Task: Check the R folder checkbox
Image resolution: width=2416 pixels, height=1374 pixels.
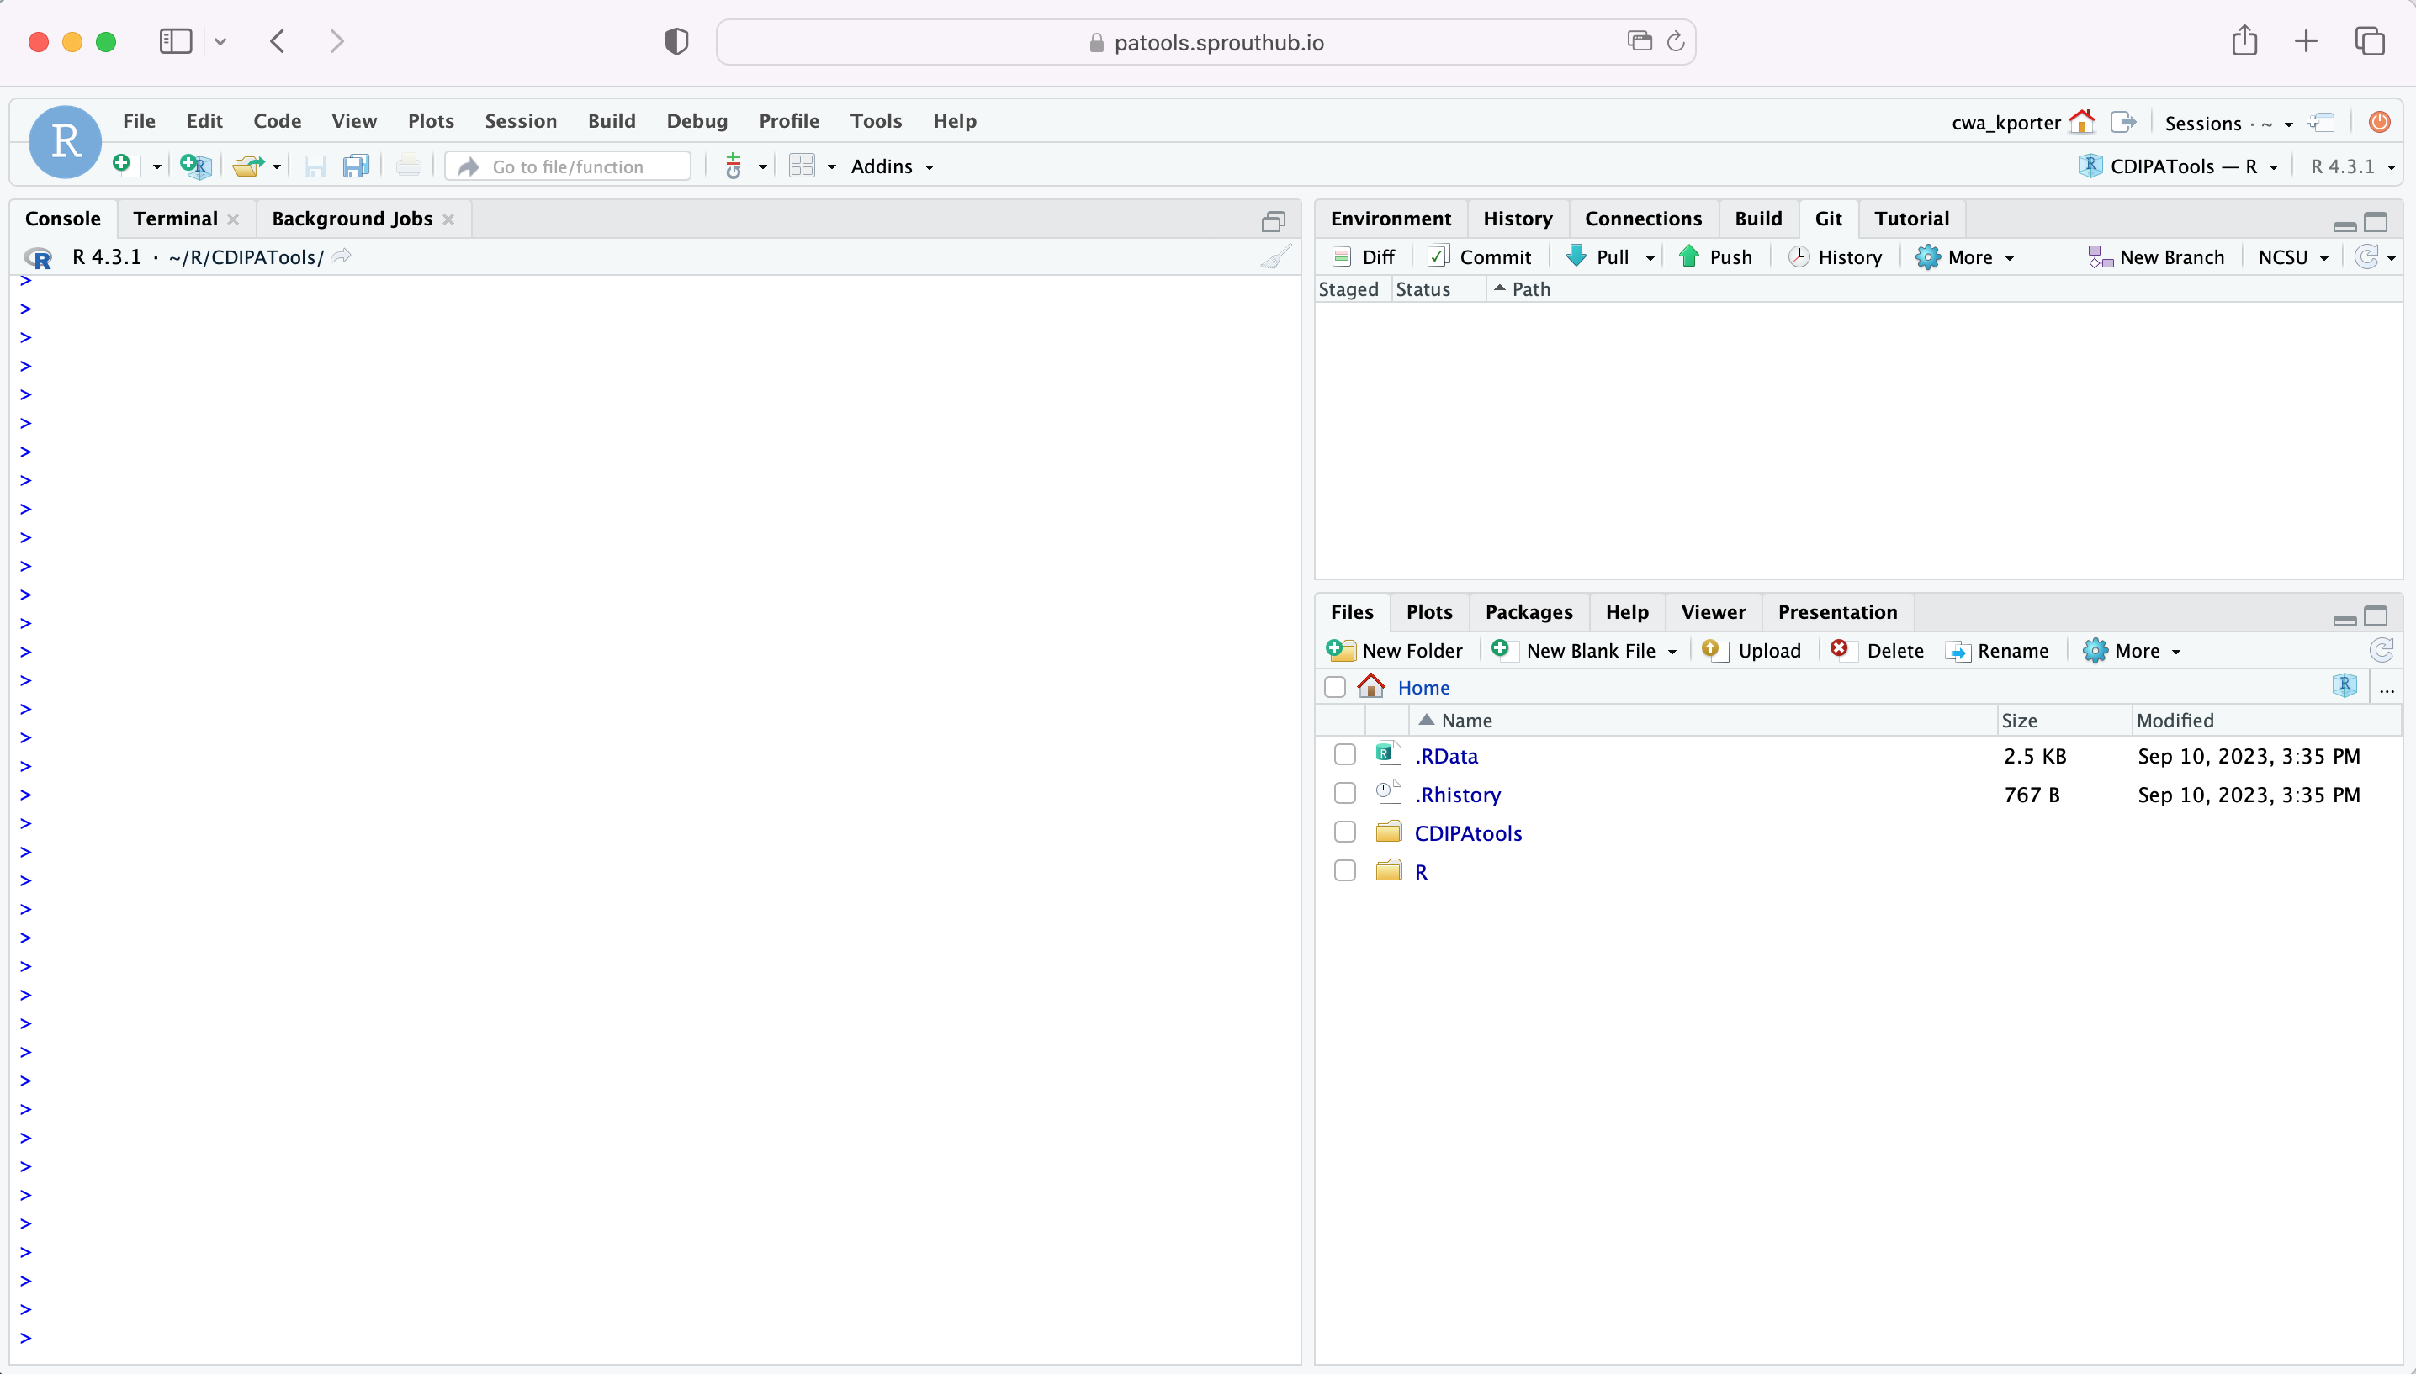Action: [x=1345, y=871]
